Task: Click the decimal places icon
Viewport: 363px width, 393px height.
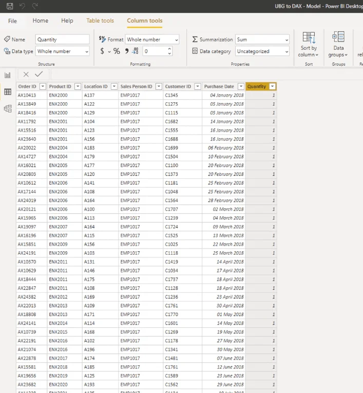Action: (135, 51)
